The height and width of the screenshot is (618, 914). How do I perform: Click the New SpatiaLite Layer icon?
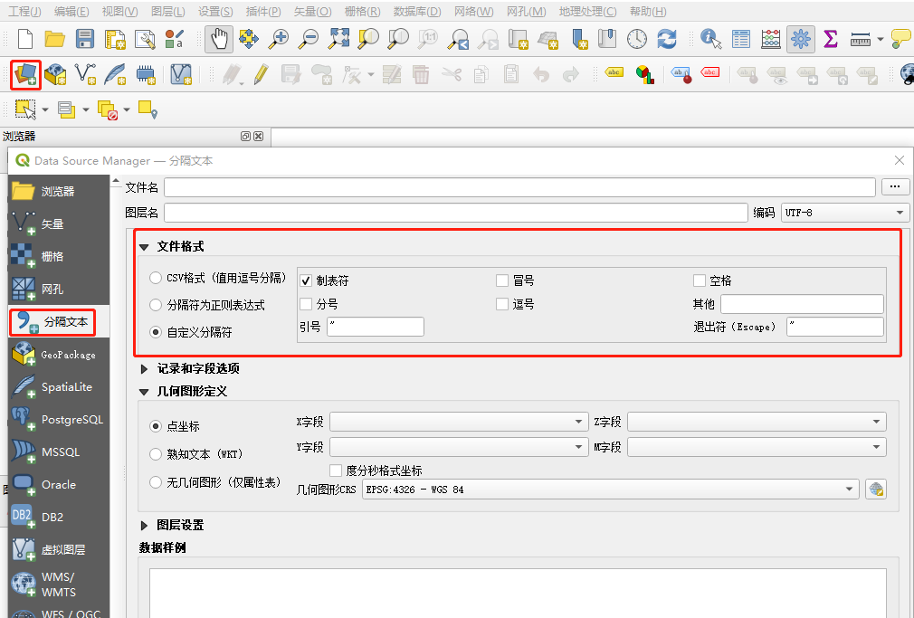(x=116, y=74)
